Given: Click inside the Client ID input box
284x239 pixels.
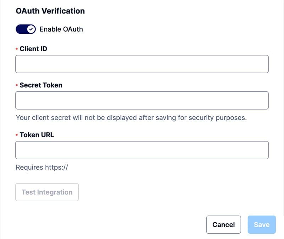Looking at the screenshot, I should point(142,64).
